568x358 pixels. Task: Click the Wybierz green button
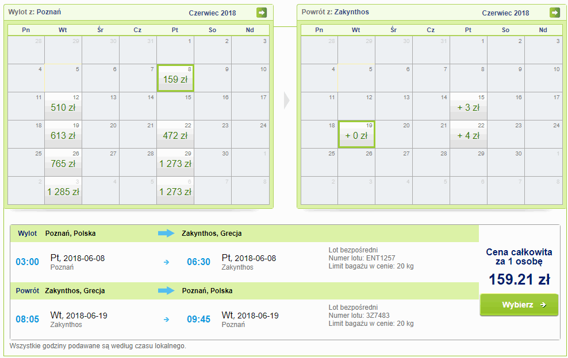(x=519, y=305)
